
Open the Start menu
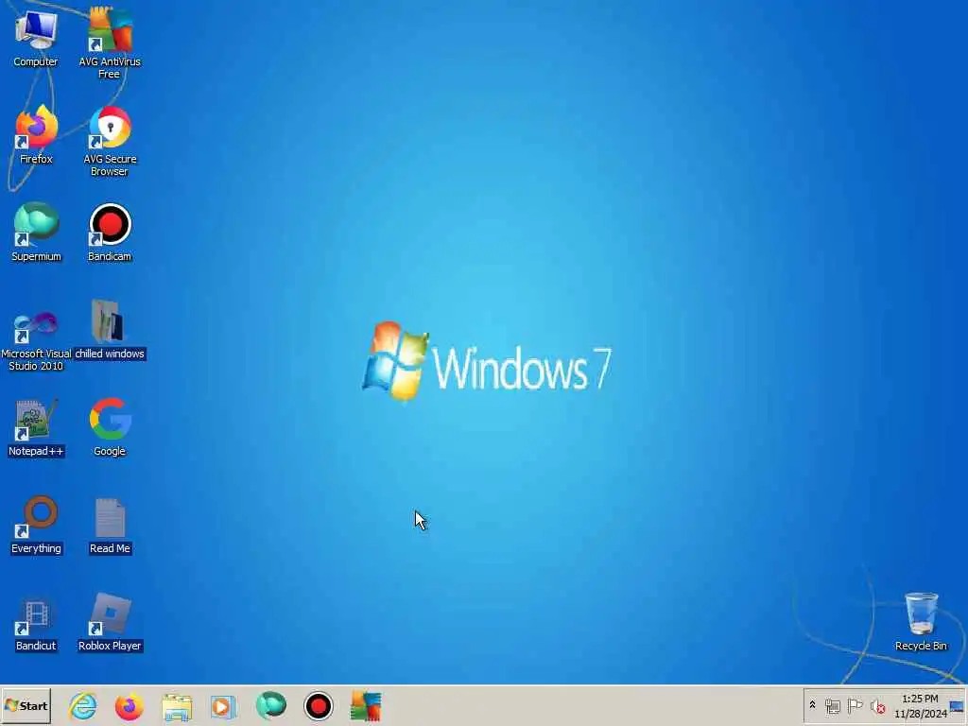tap(26, 705)
